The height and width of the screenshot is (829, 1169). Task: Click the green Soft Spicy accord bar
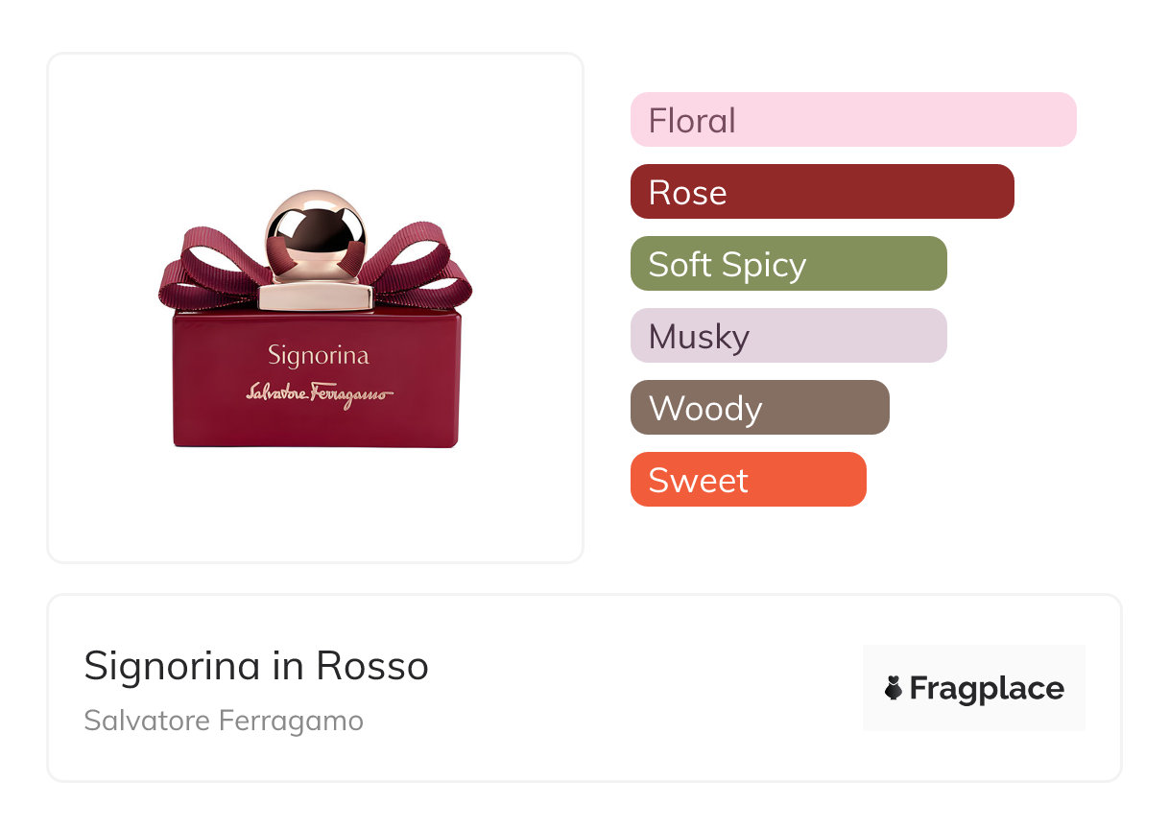pyautogui.click(x=788, y=264)
